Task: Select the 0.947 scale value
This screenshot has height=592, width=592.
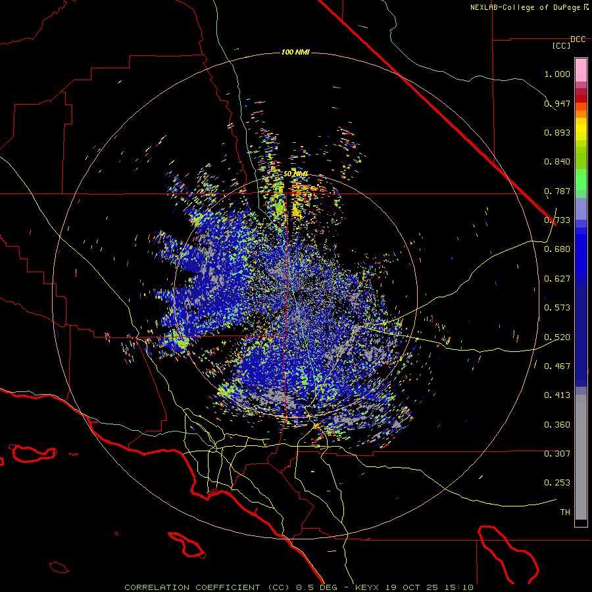Action: [557, 103]
